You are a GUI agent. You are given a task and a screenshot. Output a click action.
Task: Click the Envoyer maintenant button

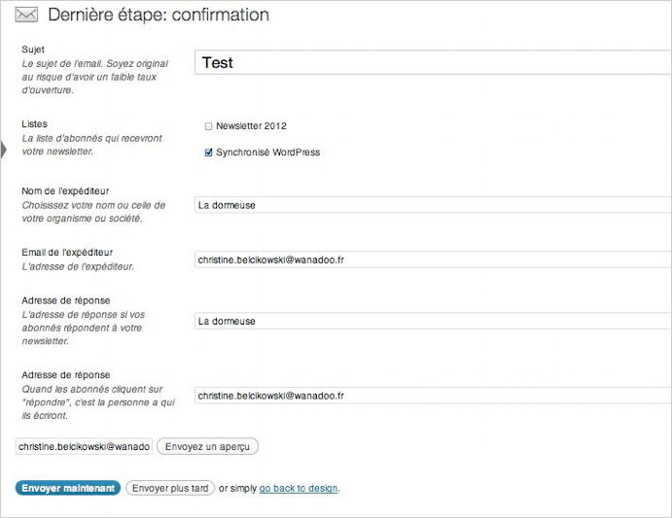tap(68, 488)
